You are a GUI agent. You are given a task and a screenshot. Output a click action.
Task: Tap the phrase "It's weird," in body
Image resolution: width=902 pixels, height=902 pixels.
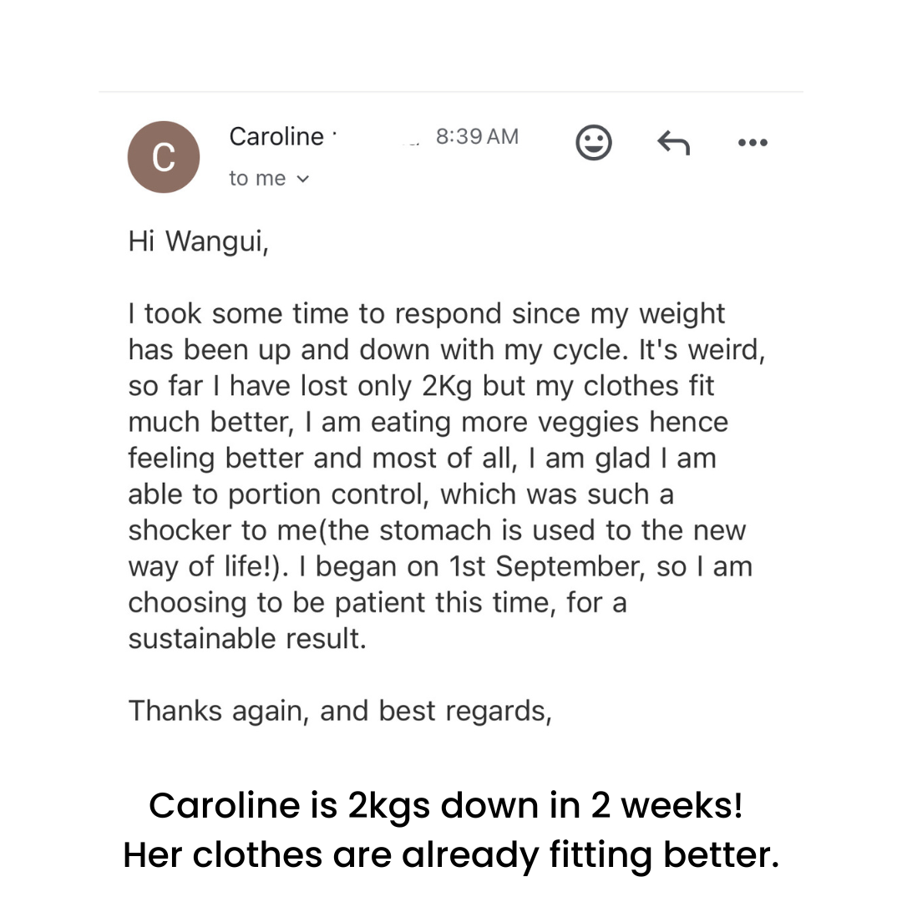point(702,350)
